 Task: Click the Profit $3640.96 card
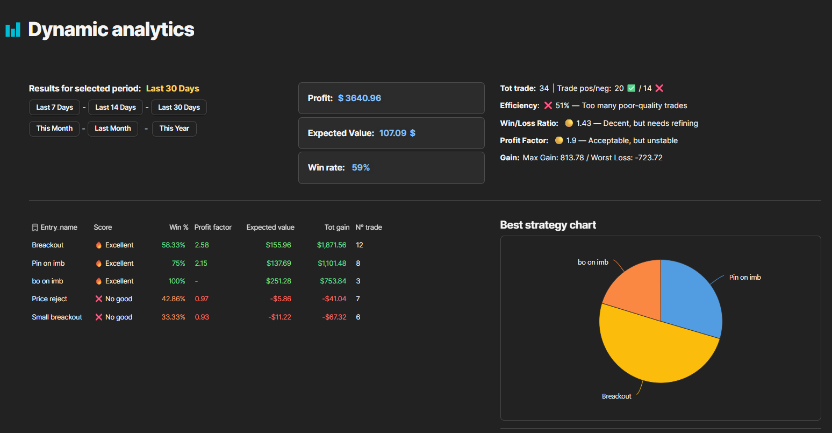click(391, 98)
